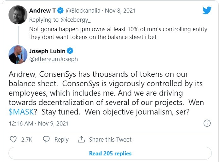
Task: Click the Read 205 replies button
Action: 110,154
